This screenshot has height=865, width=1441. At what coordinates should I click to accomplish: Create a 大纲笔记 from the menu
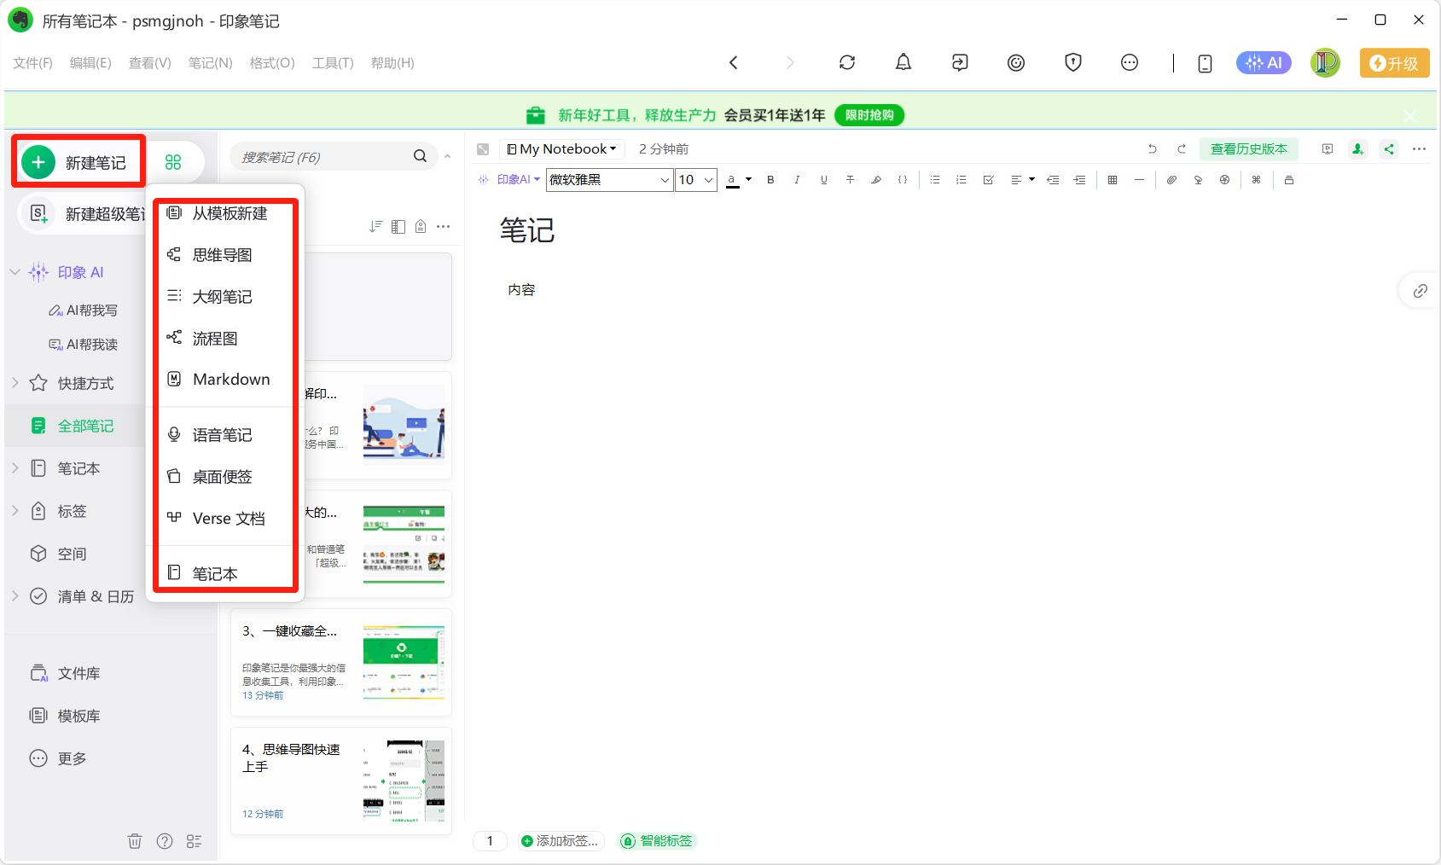[x=225, y=297]
